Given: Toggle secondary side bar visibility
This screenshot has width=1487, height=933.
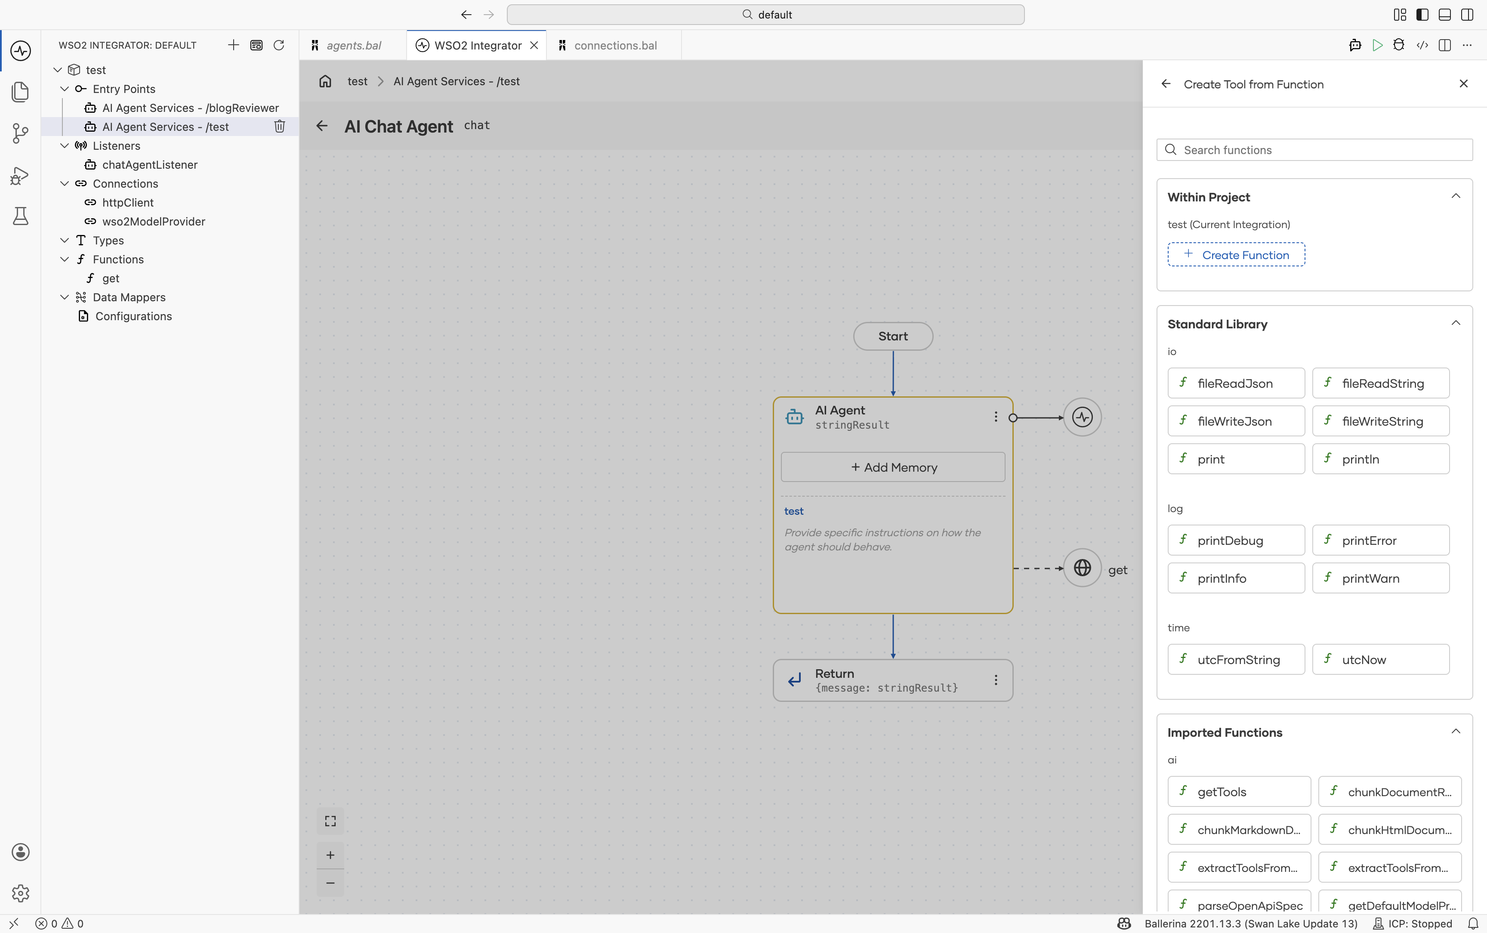Looking at the screenshot, I should [1467, 15].
